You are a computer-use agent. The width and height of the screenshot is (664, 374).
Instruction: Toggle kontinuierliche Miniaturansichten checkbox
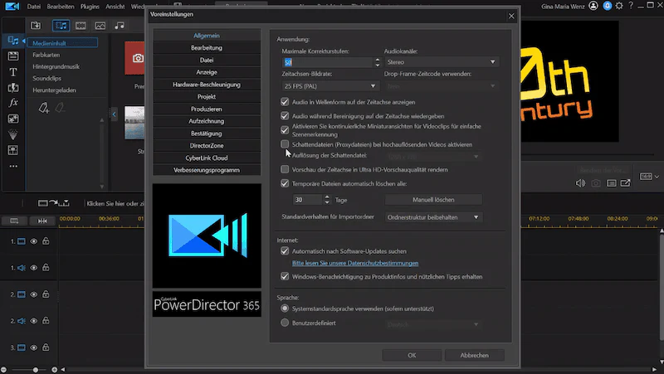285,130
